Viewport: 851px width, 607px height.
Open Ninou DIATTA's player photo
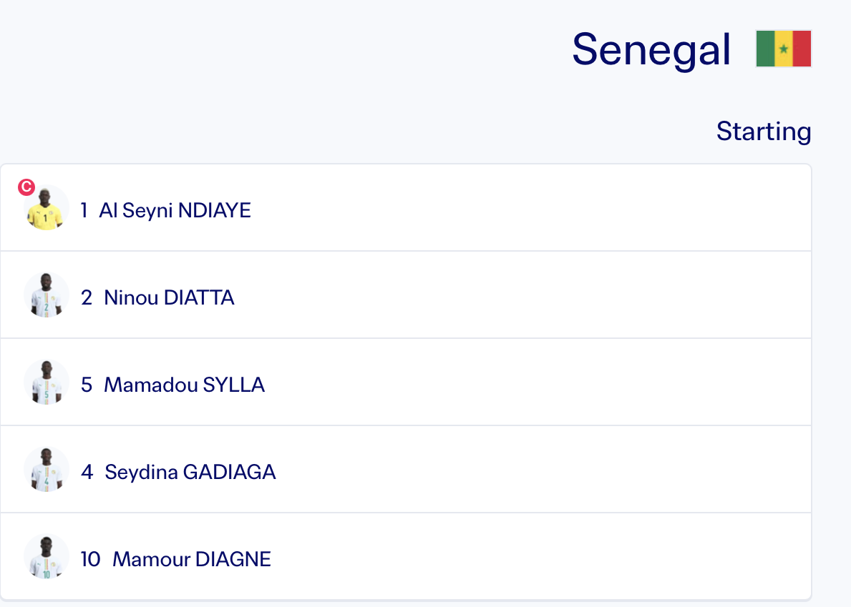pyautogui.click(x=46, y=295)
